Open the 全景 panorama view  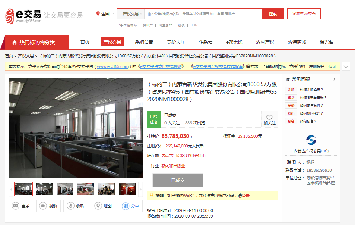pyautogui.click(x=21, y=206)
